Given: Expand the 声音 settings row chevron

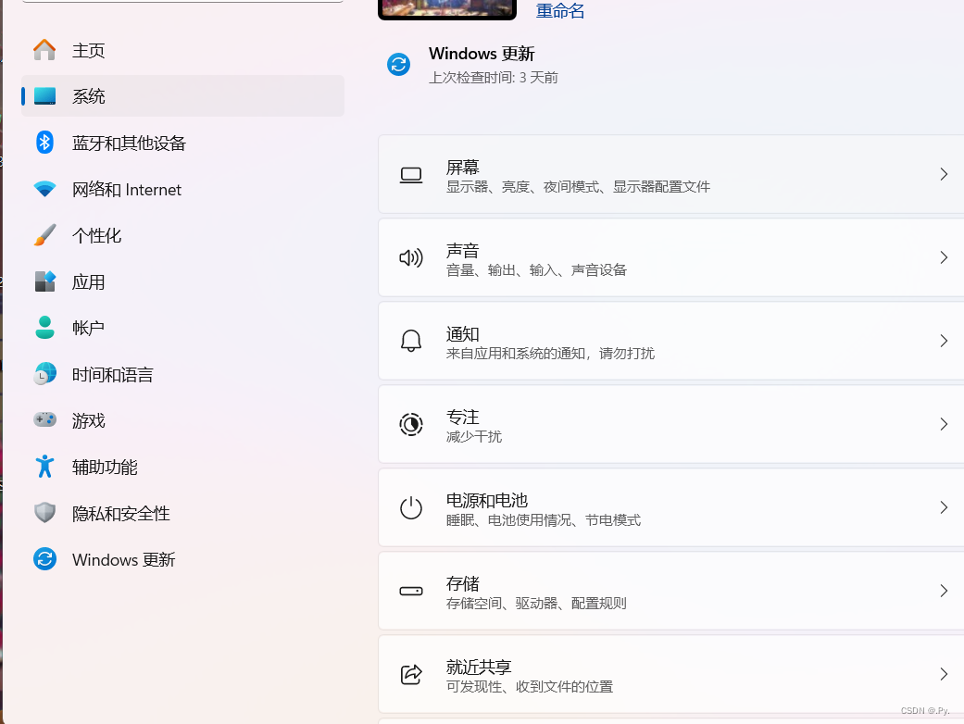Looking at the screenshot, I should coord(944,257).
